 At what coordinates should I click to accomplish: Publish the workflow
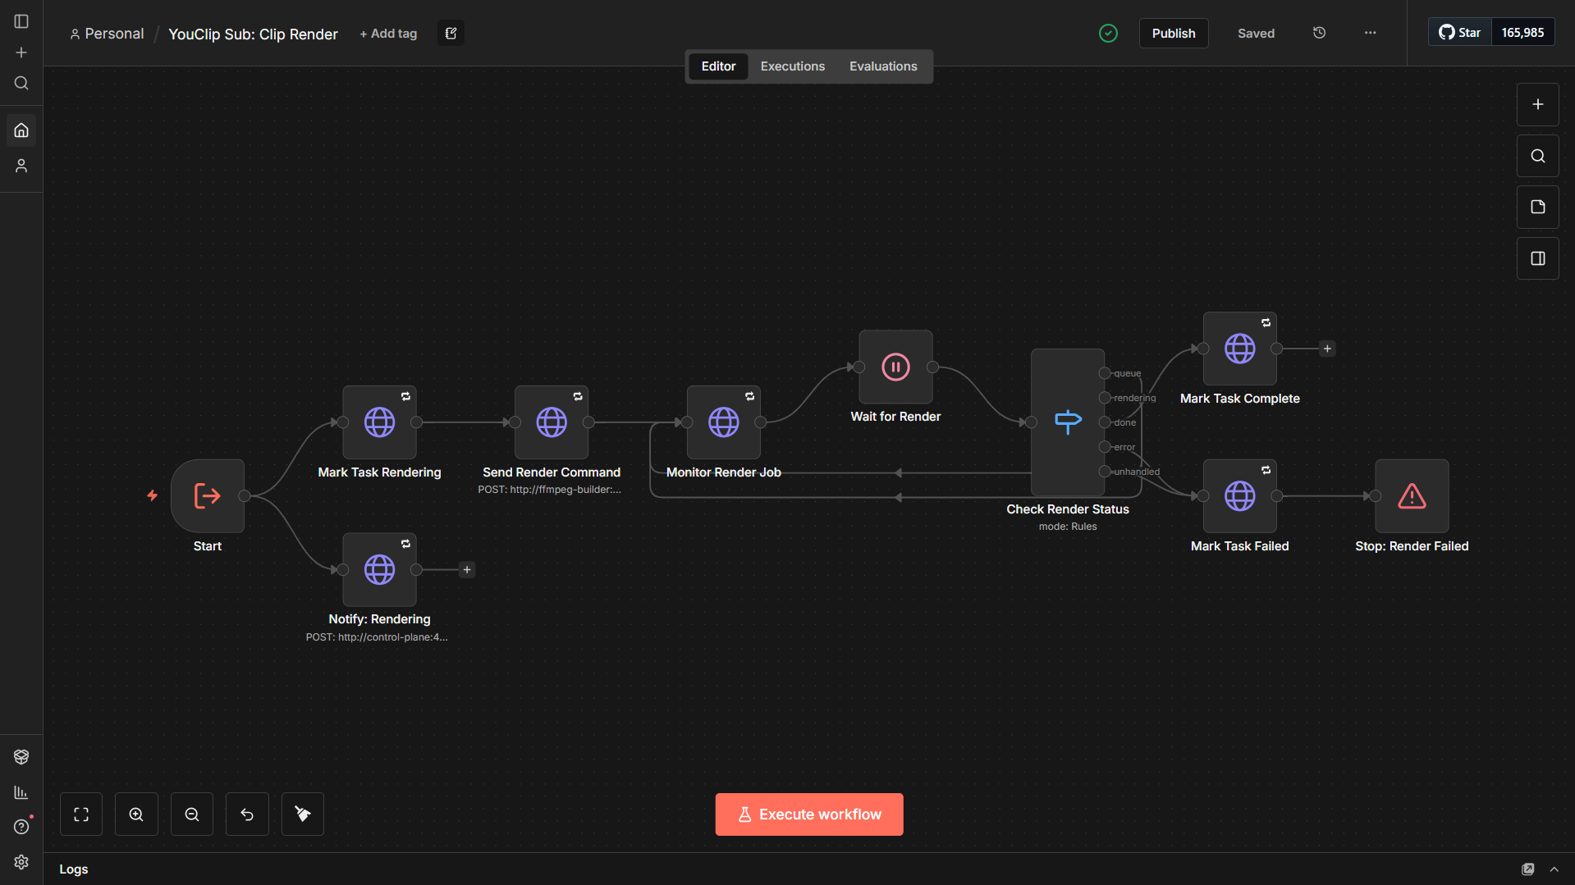[x=1174, y=33]
